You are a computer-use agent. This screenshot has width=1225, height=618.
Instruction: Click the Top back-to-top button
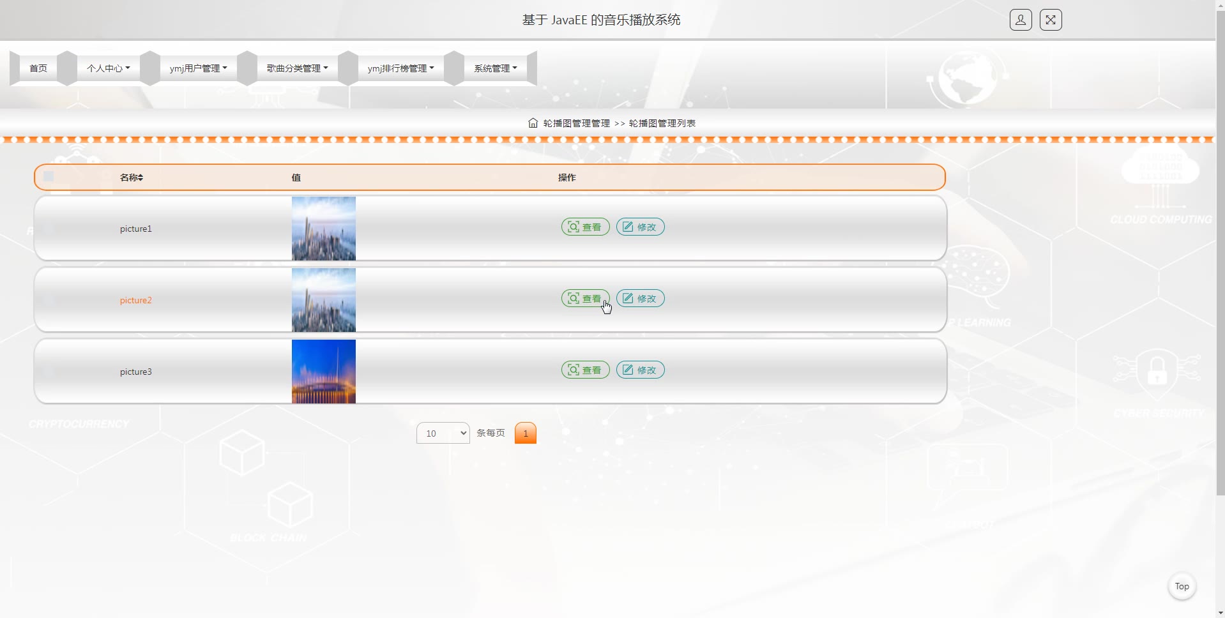click(x=1182, y=586)
